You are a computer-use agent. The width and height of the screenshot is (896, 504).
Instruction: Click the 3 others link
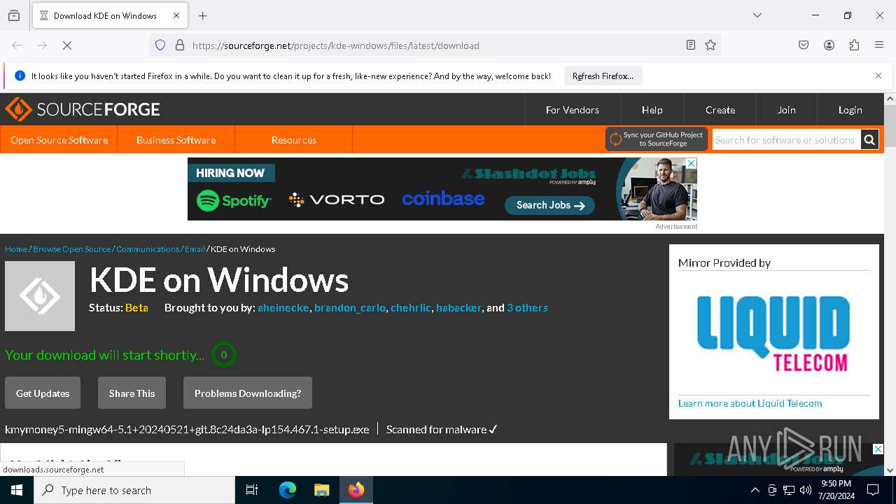[x=527, y=308]
